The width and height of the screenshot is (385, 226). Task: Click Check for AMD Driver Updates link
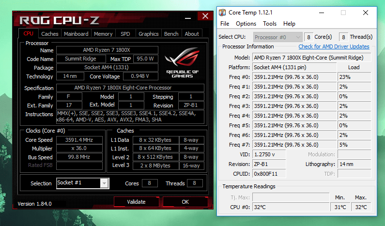(334, 46)
